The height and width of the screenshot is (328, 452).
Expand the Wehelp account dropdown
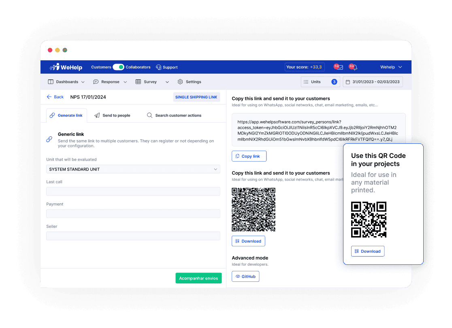pyautogui.click(x=390, y=67)
